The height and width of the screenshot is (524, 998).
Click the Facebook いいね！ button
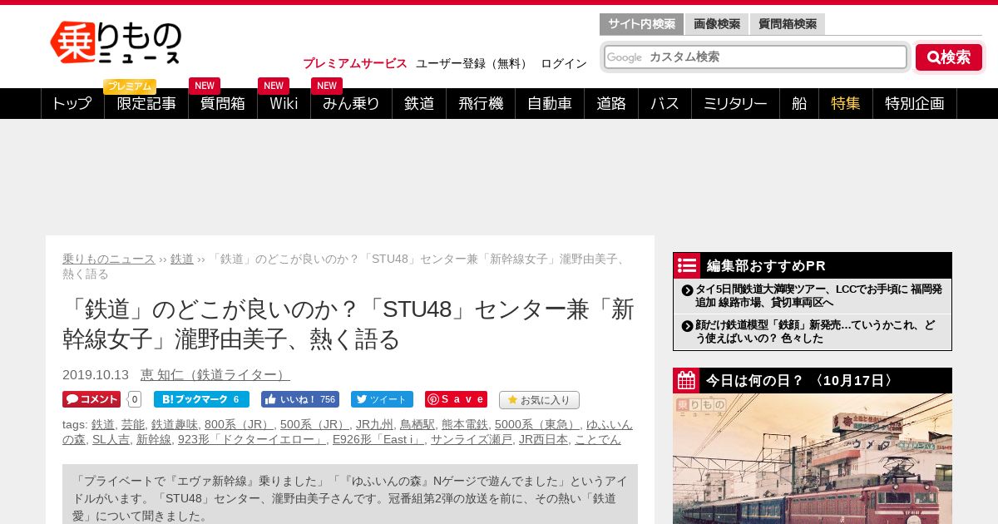pyautogui.click(x=300, y=399)
